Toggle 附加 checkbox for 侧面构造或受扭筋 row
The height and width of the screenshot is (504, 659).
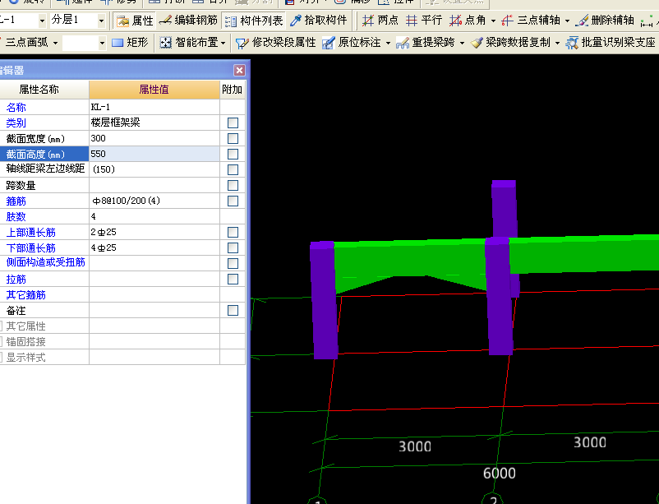233,263
